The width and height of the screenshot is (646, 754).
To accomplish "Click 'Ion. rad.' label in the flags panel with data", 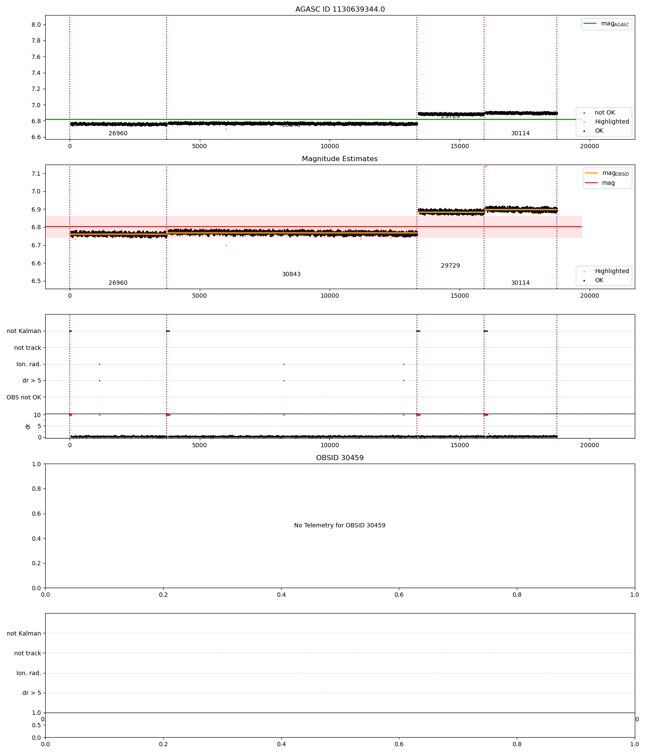I will click(29, 364).
